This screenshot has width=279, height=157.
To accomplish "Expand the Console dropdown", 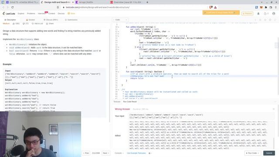I will click(119, 153).
